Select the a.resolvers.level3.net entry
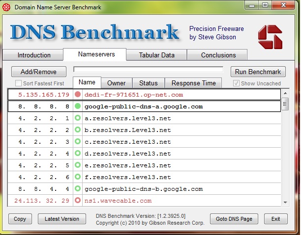 (x=144, y=118)
